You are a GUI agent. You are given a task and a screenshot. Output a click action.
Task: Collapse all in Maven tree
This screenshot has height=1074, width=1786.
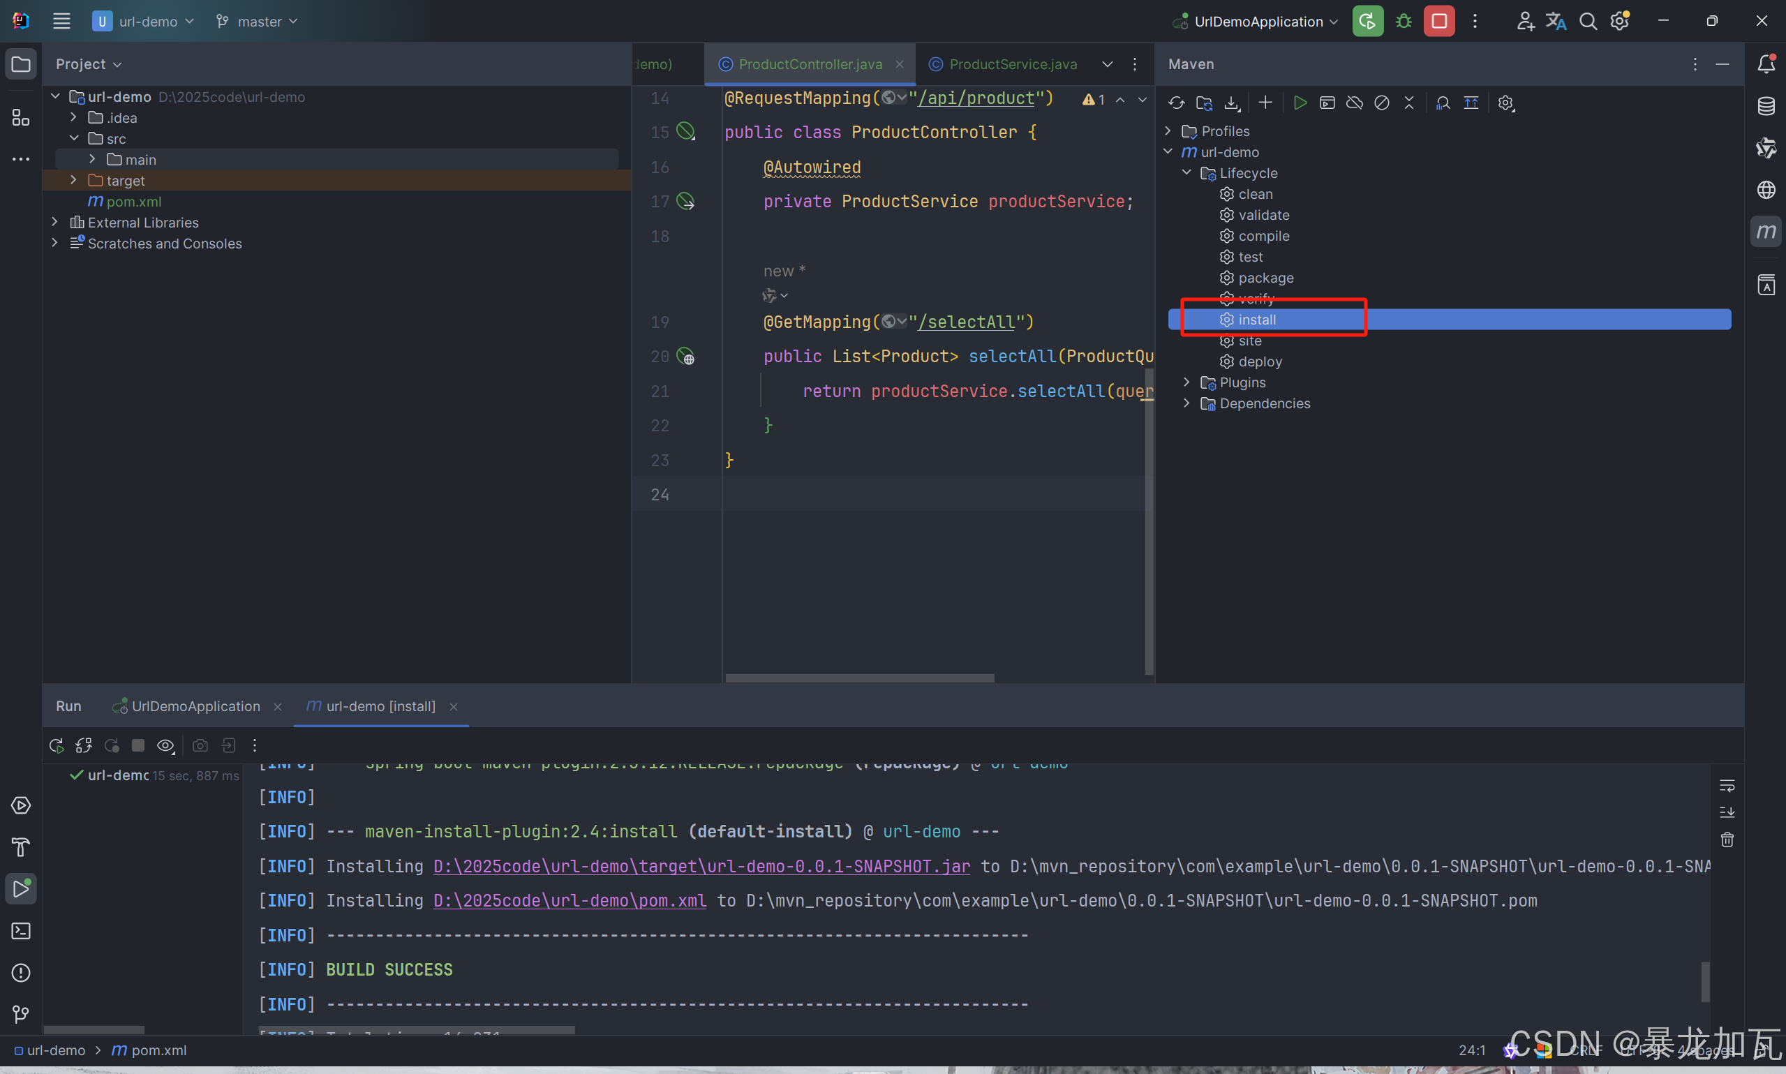[1409, 103]
